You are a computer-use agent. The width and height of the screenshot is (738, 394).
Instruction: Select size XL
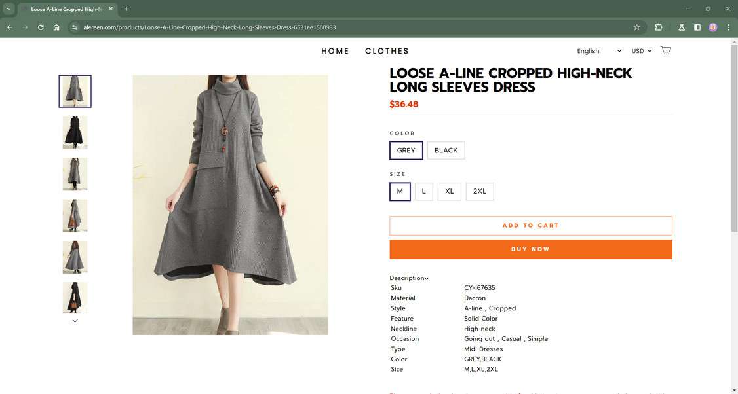point(450,191)
